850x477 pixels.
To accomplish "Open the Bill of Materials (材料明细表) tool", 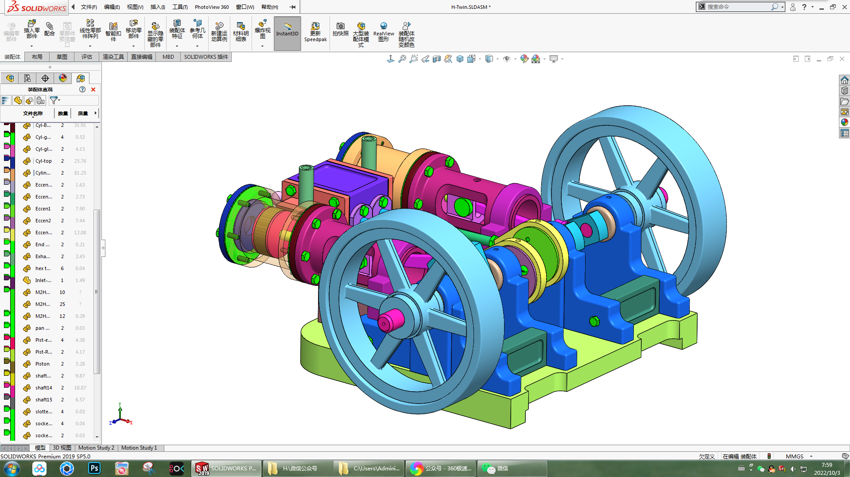I will (241, 32).
